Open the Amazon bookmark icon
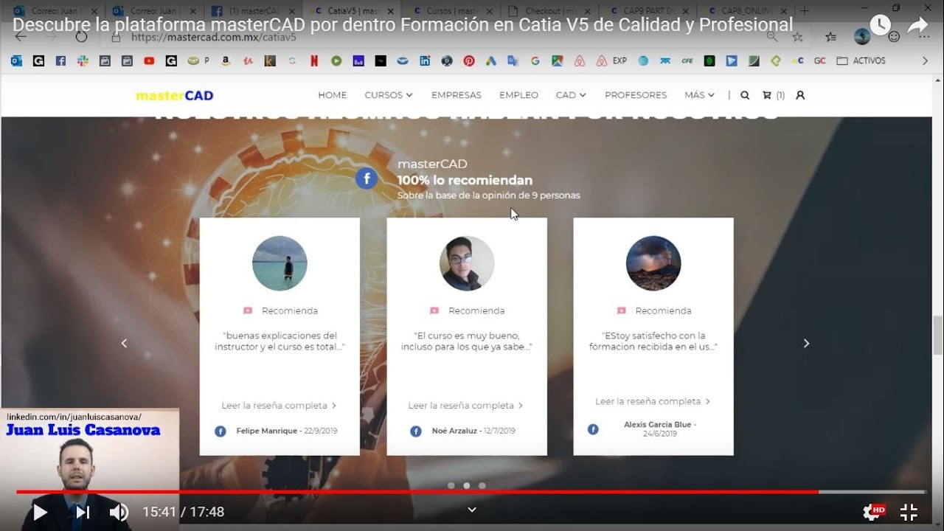944x531 pixels. pyautogui.click(x=226, y=61)
